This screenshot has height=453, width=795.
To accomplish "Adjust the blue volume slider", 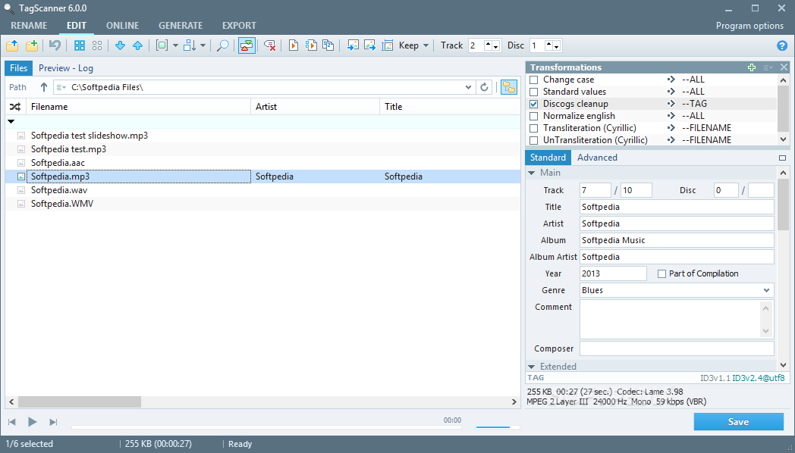I will (x=498, y=428).
